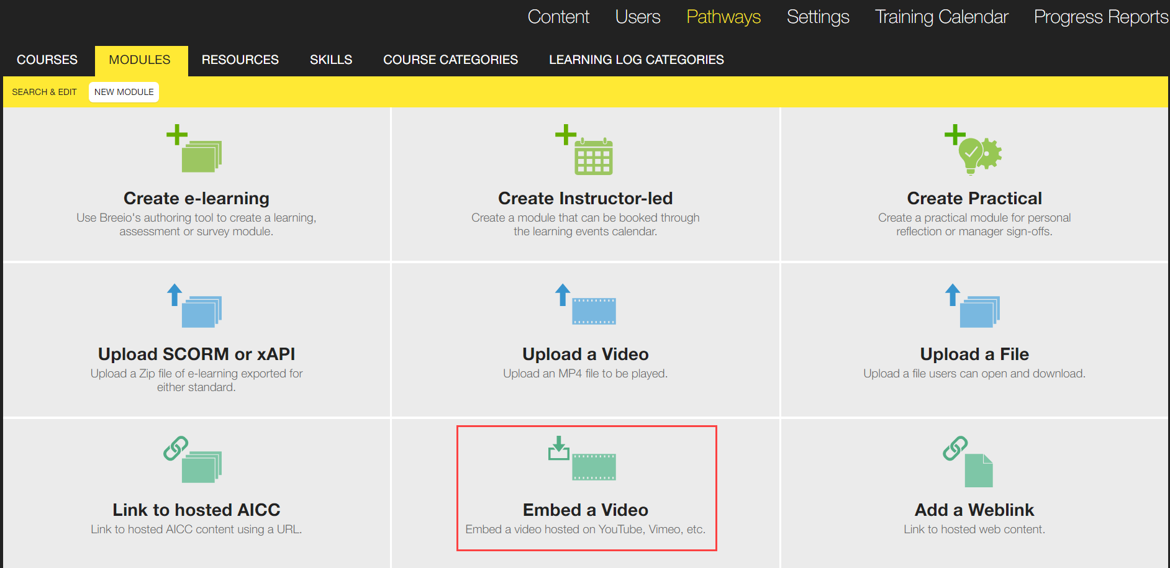Viewport: 1170px width, 568px height.
Task: Open the Course Categories tab
Action: pos(450,60)
